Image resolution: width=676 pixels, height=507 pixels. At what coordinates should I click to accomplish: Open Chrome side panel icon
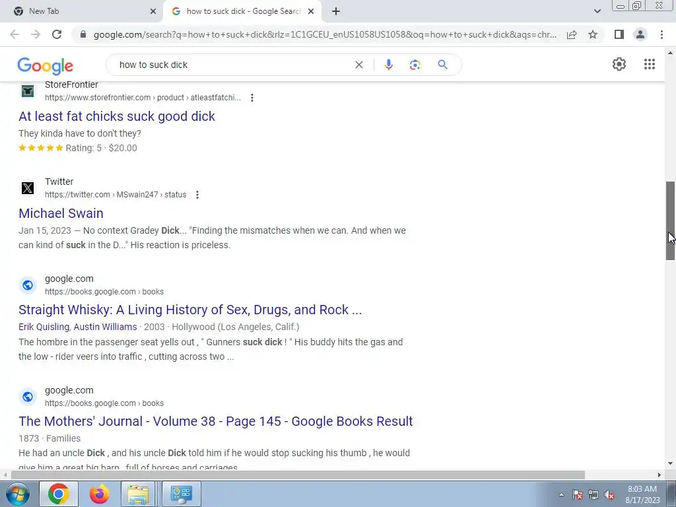[x=619, y=34]
